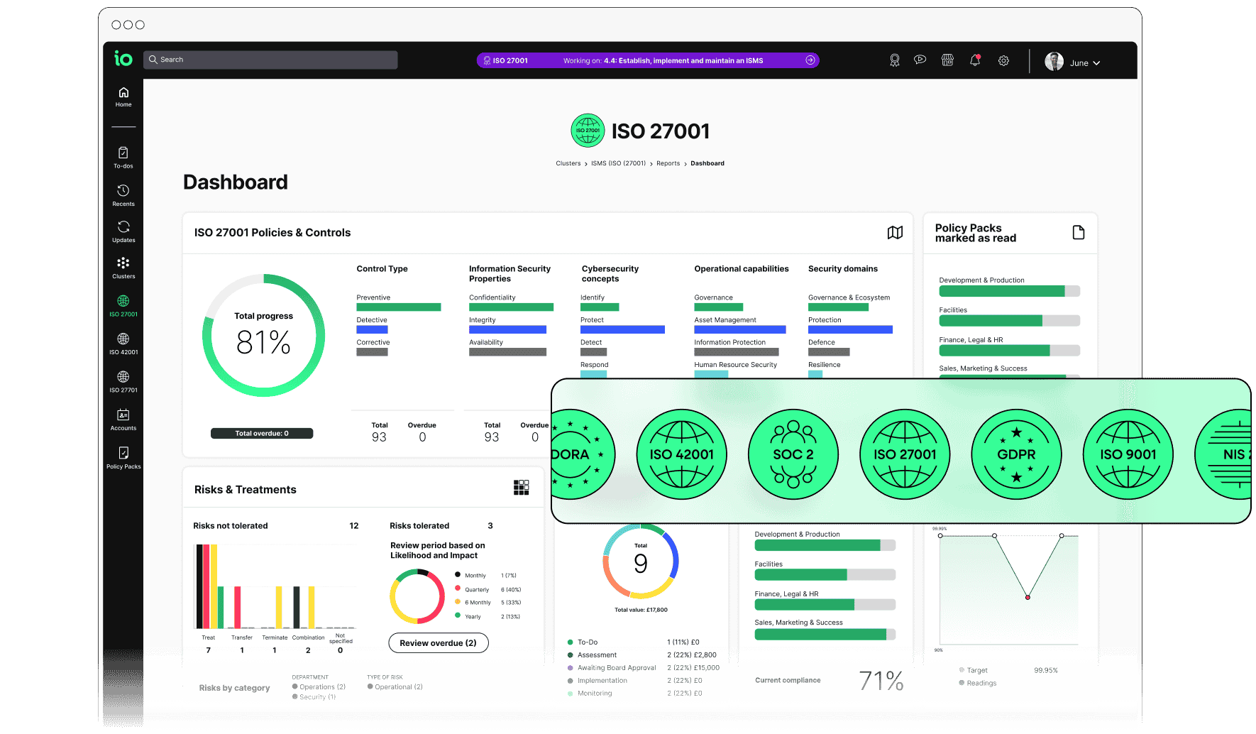Select ISO 42001 in the sidebar
The image size is (1256, 734).
pyautogui.click(x=123, y=344)
